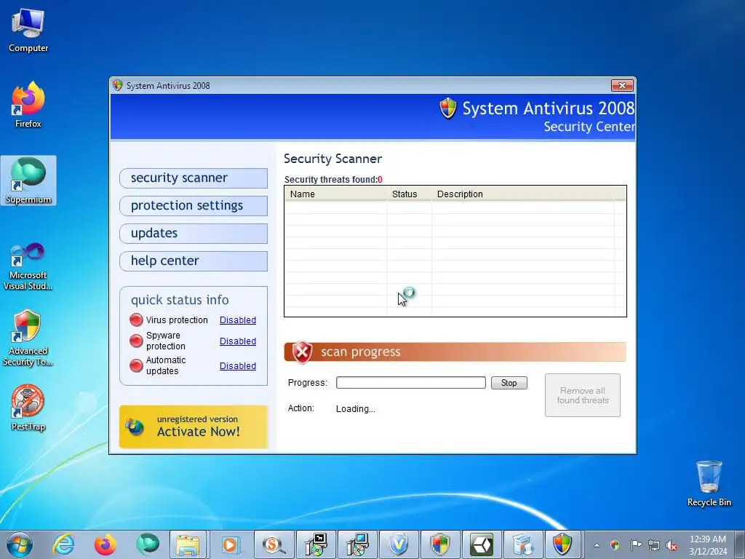The width and height of the screenshot is (745, 559).
Task: Click Remove all found threats button
Action: pyautogui.click(x=583, y=395)
